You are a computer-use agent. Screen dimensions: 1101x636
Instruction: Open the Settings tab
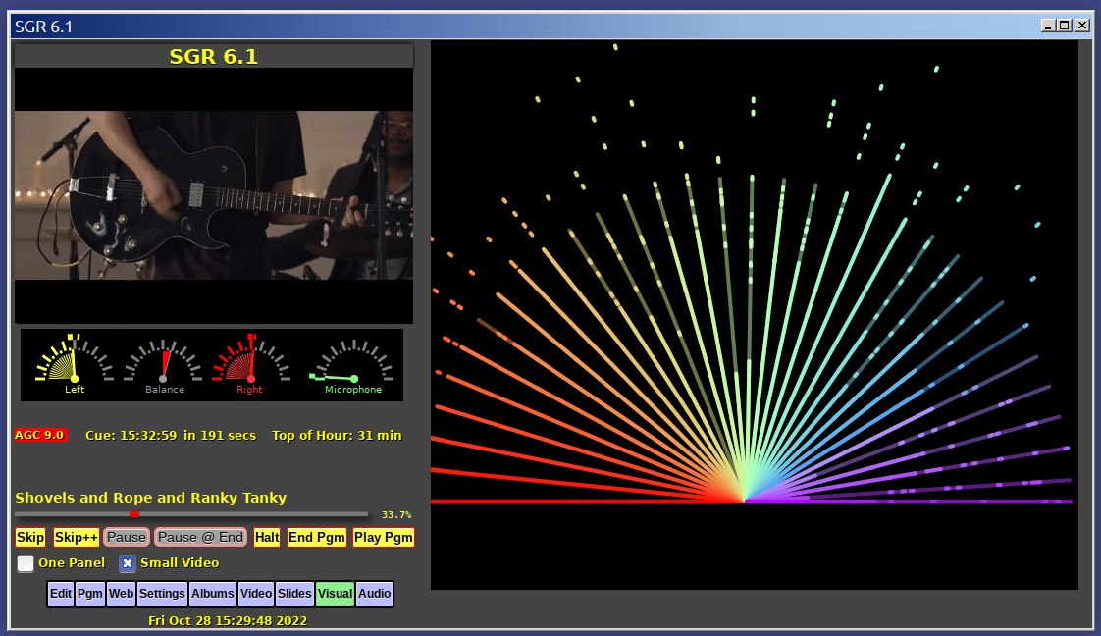coord(162,593)
